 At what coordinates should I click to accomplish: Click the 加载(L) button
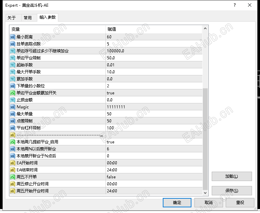click(x=232, y=176)
